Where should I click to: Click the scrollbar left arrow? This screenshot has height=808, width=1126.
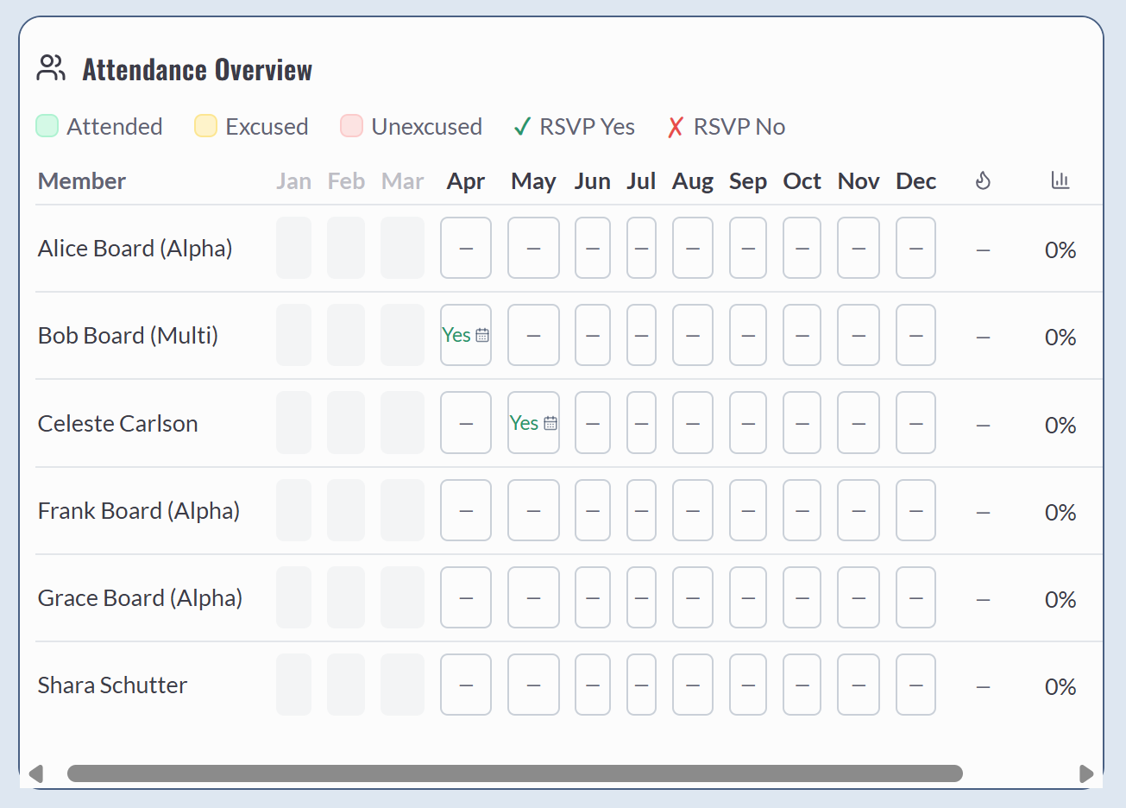click(x=35, y=773)
